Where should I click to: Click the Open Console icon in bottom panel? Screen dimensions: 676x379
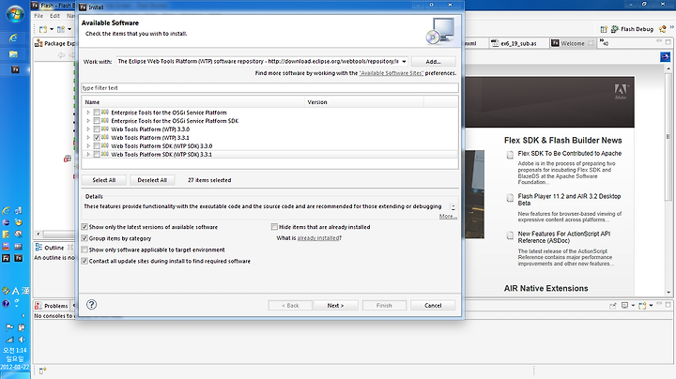pos(642,305)
